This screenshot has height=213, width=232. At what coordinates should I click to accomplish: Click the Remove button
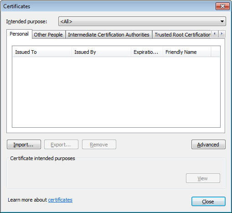[x=99, y=145]
